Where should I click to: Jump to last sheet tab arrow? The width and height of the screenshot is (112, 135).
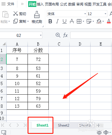point(25,125)
